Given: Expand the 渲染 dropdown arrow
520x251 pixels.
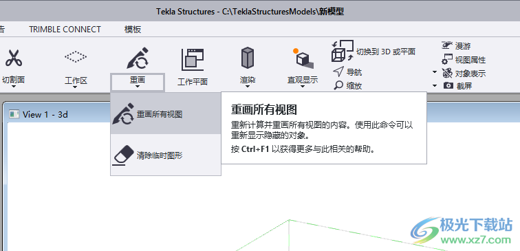Looking at the screenshot, I should coord(248,87).
